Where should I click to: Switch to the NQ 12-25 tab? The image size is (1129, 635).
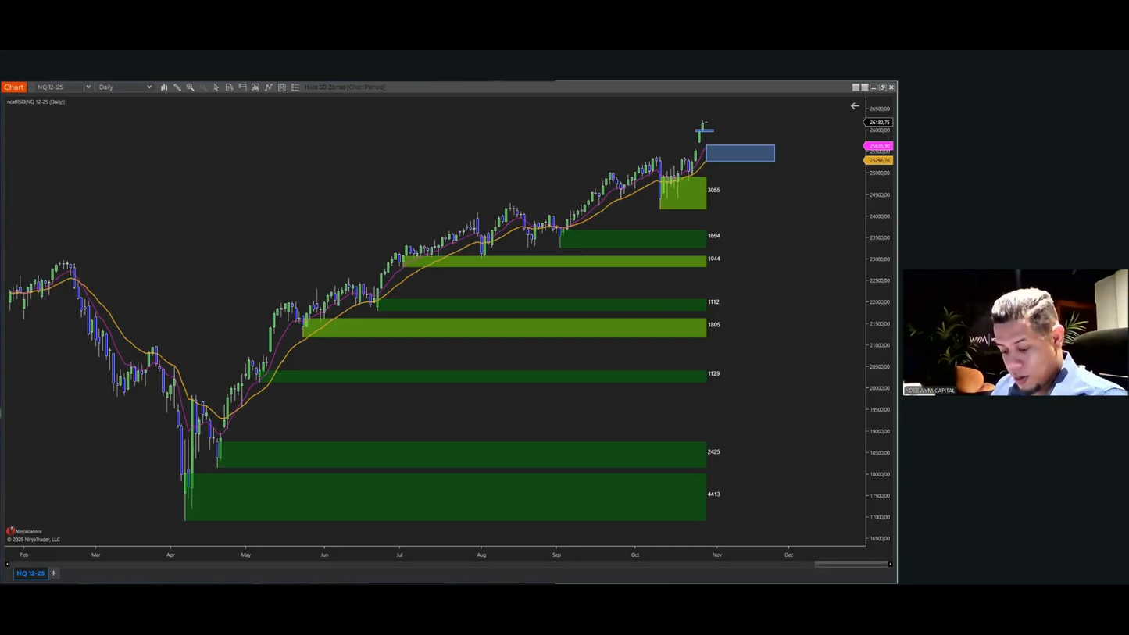pos(30,573)
